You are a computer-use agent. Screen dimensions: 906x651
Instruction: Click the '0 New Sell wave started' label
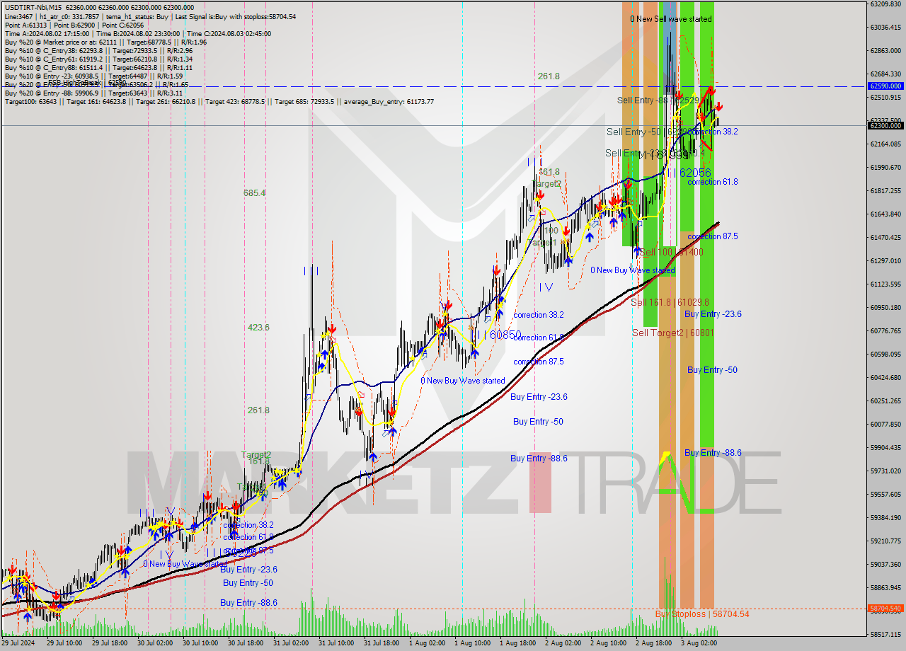(671, 19)
